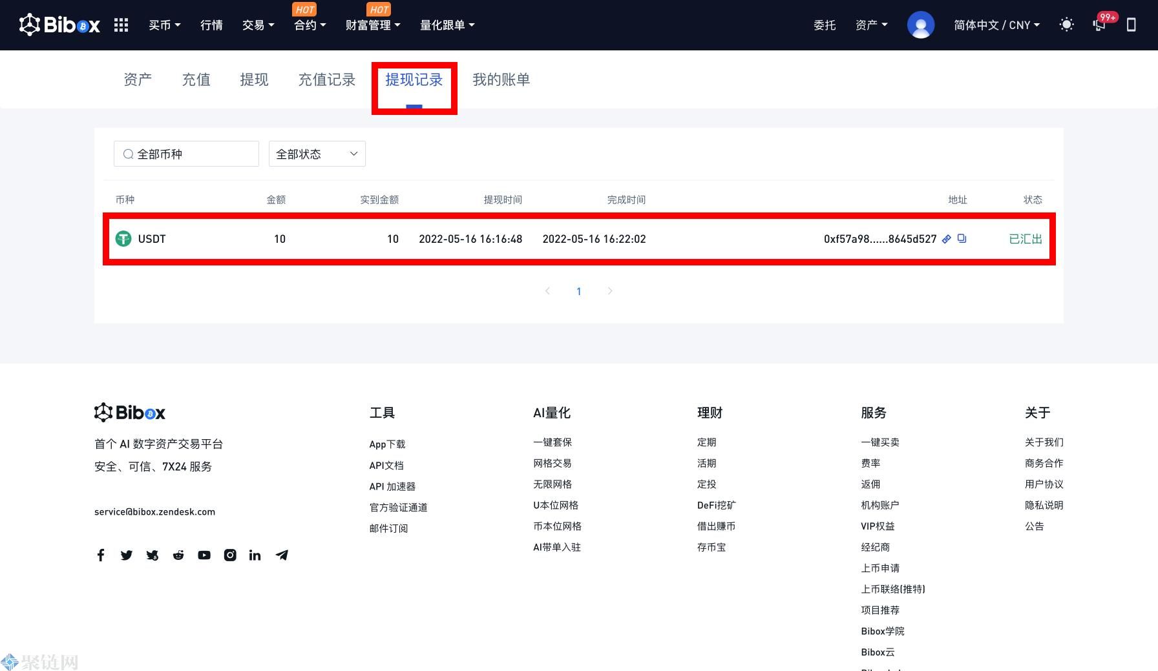Click the USDT coin icon in the row

(123, 239)
